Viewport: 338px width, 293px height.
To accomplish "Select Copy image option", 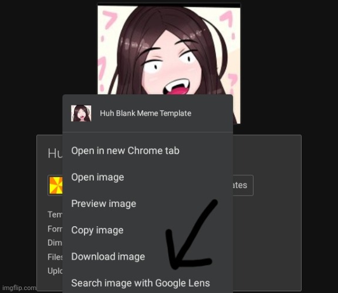I will click(147, 230).
